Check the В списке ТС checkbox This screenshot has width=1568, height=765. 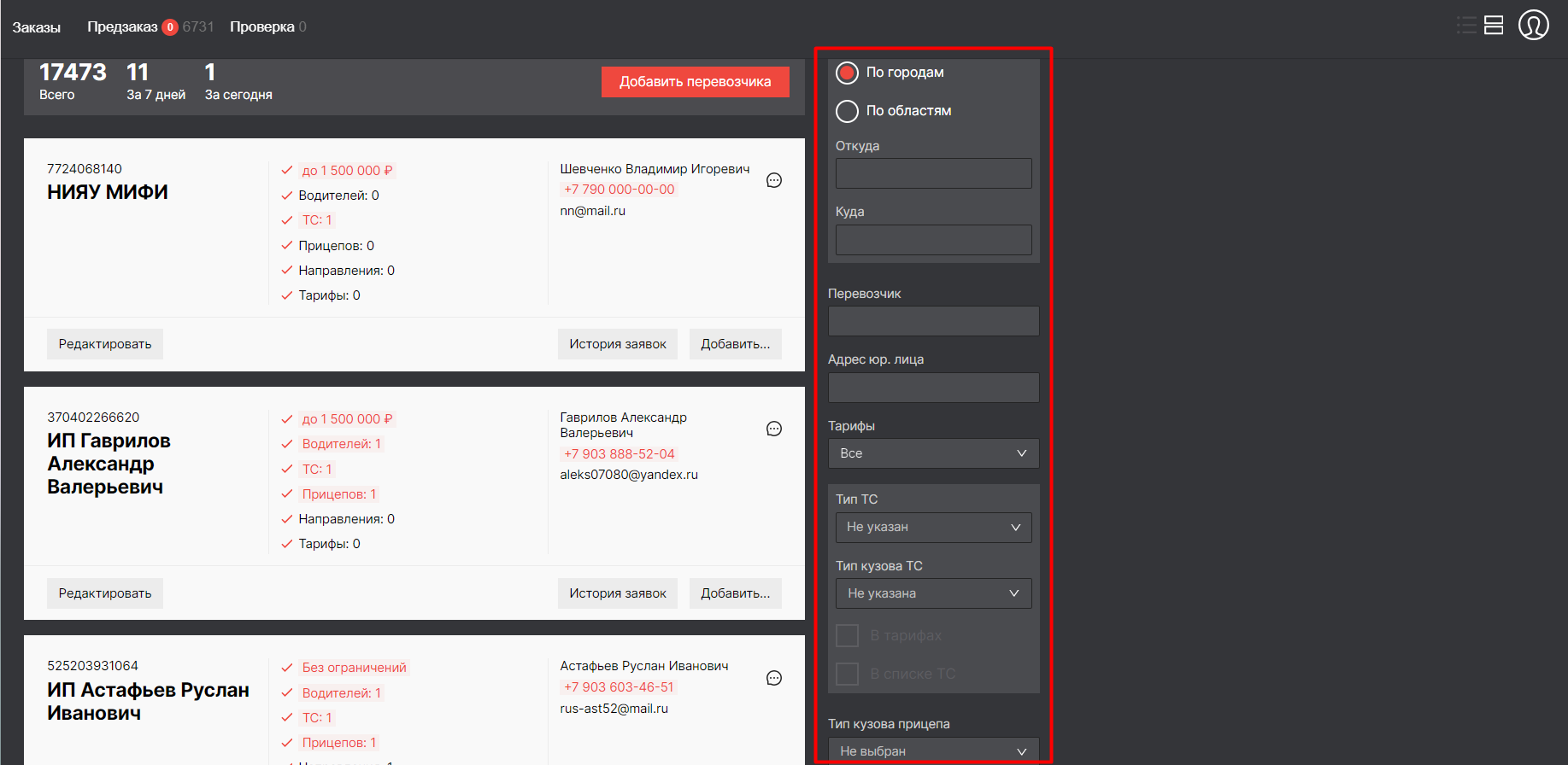click(847, 674)
